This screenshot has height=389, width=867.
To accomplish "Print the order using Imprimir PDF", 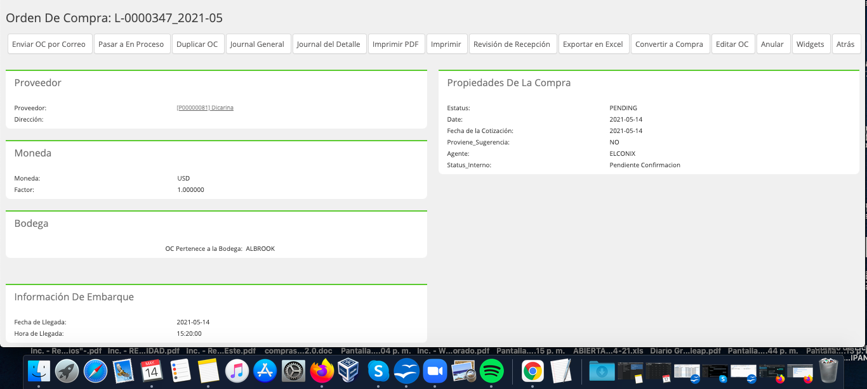I will [395, 44].
